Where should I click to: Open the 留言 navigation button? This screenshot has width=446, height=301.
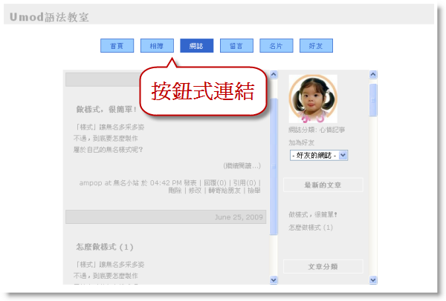pos(236,46)
